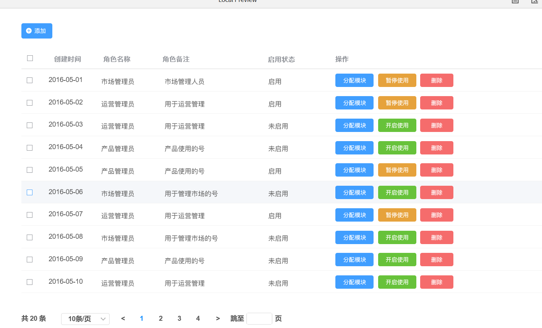The image size is (542, 328).
Task: Delete the 2016-05-03 role
Action: tap(437, 125)
